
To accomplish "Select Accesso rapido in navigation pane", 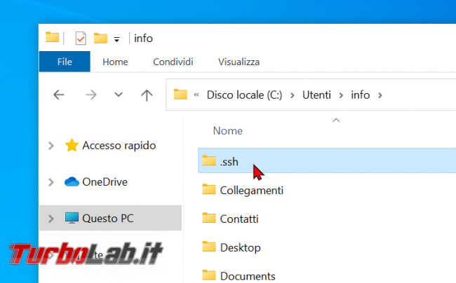I will (x=119, y=146).
